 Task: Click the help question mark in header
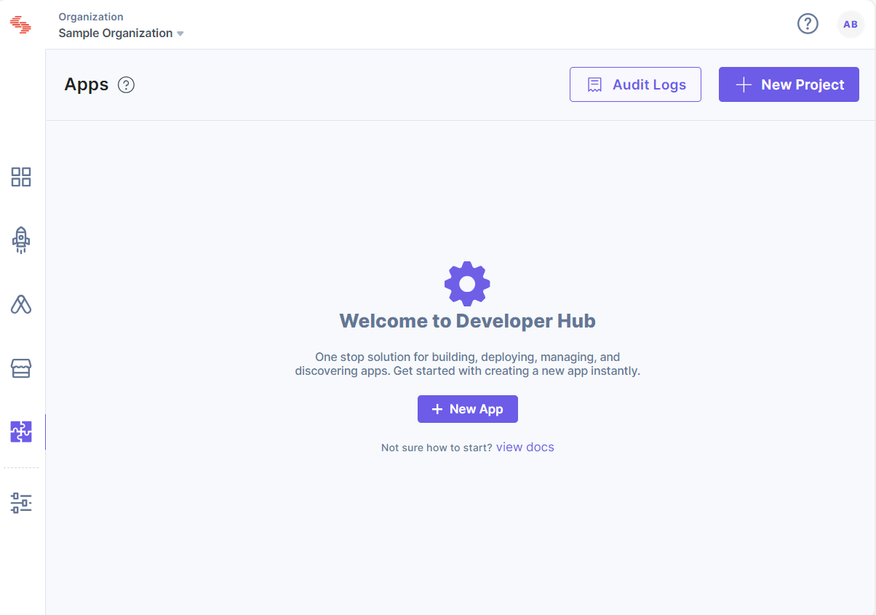tap(808, 24)
